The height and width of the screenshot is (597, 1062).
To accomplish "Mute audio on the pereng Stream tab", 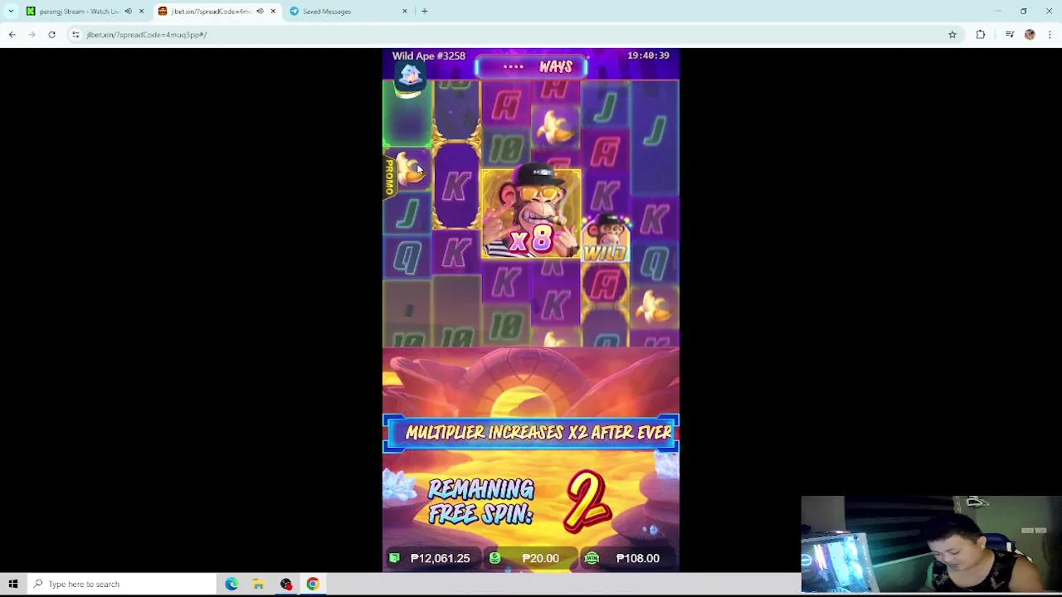I will click(128, 11).
